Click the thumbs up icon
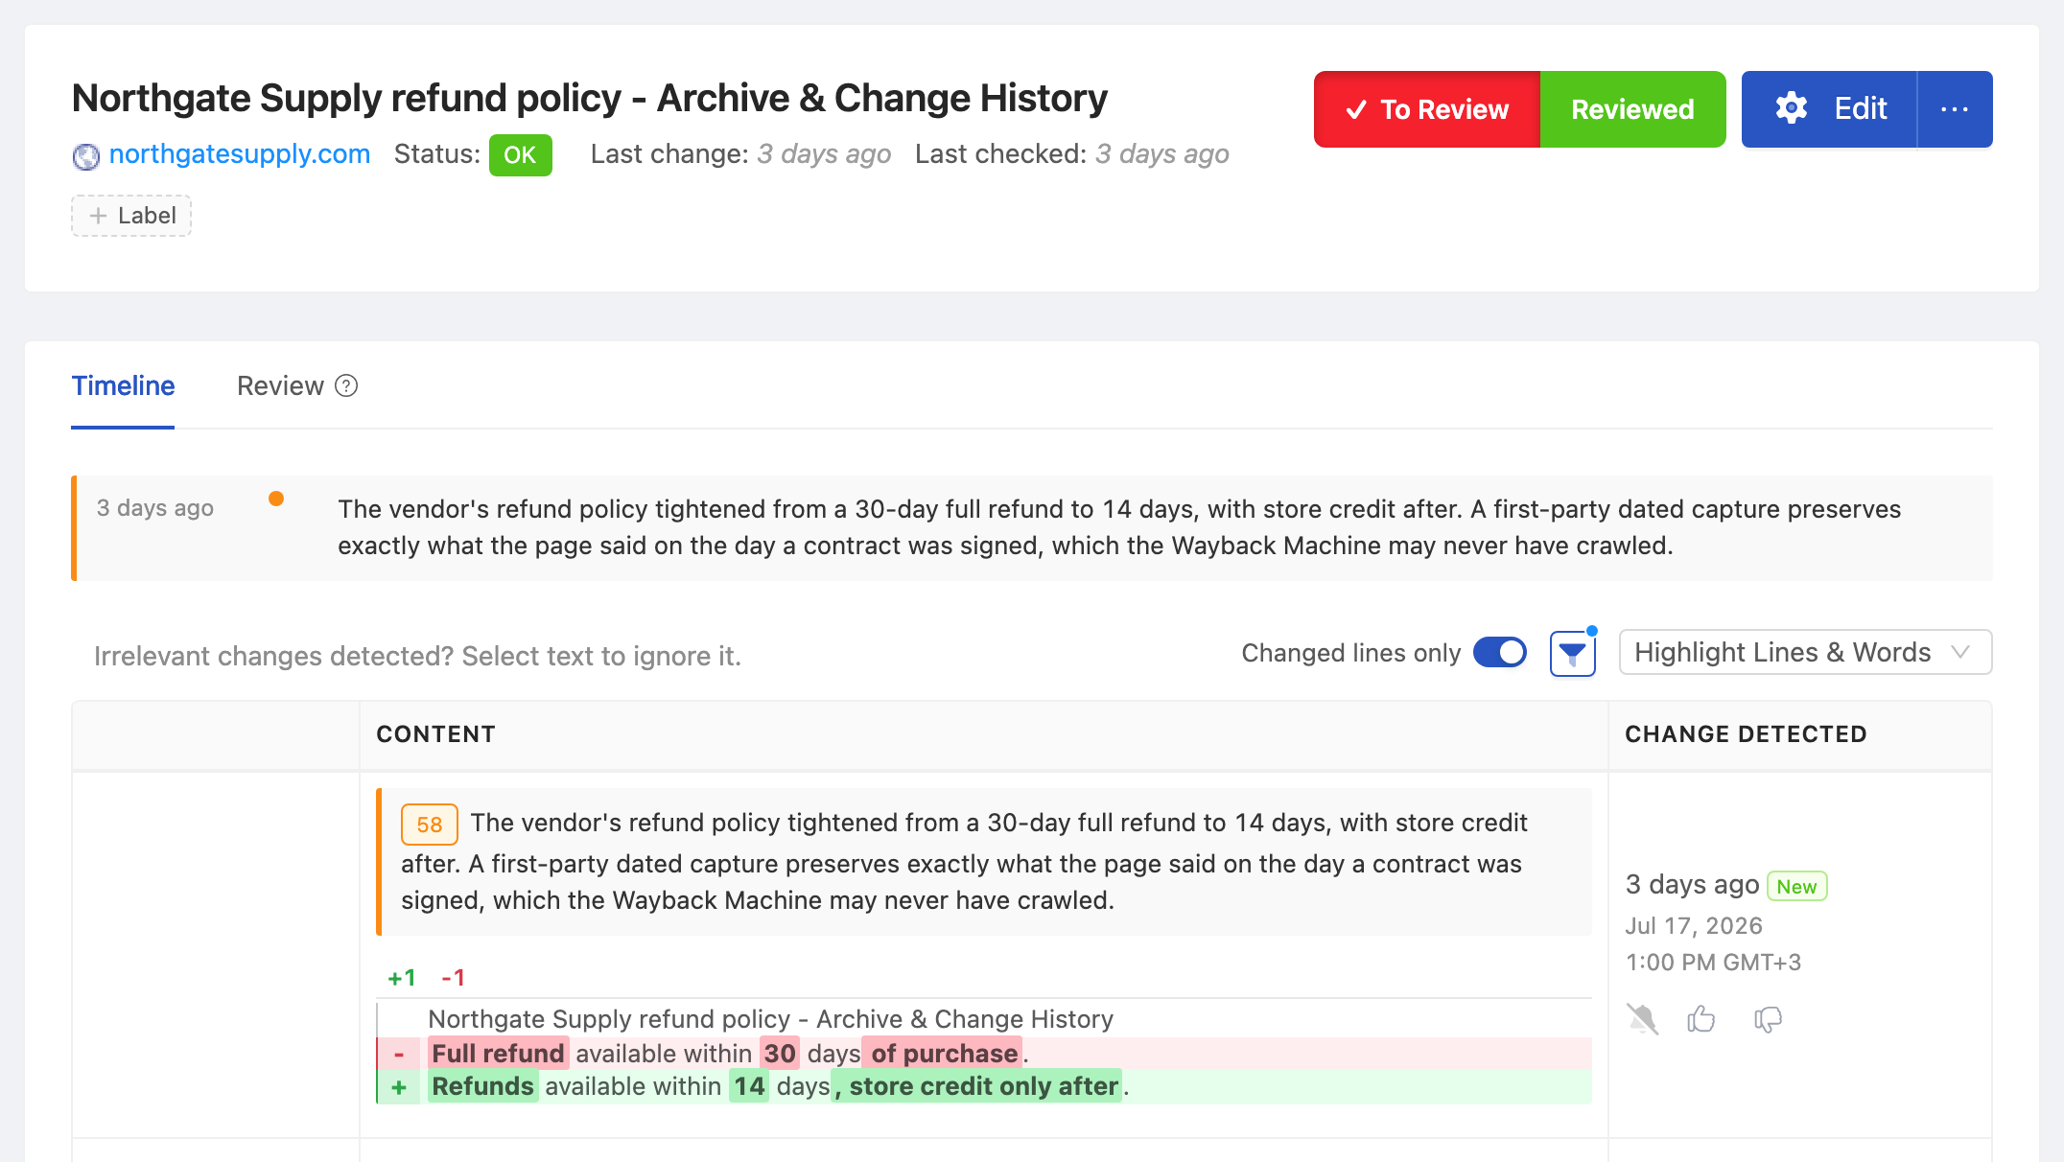 click(x=1701, y=1019)
